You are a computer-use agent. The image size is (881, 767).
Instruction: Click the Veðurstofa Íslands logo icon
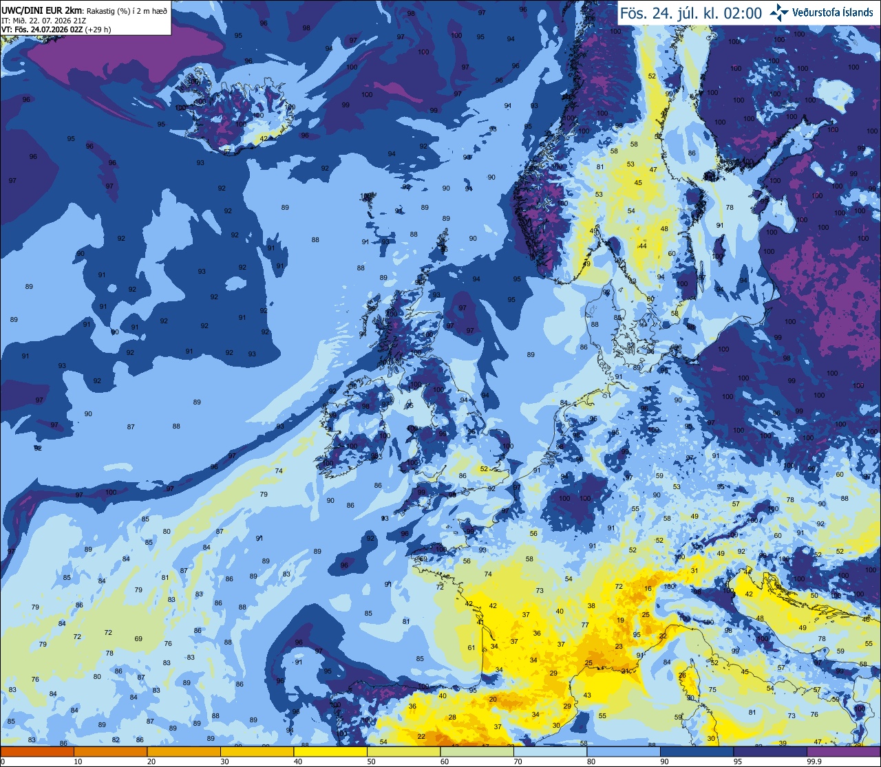779,12
